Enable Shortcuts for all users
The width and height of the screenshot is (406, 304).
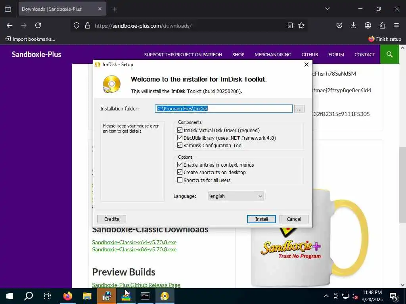point(180,180)
